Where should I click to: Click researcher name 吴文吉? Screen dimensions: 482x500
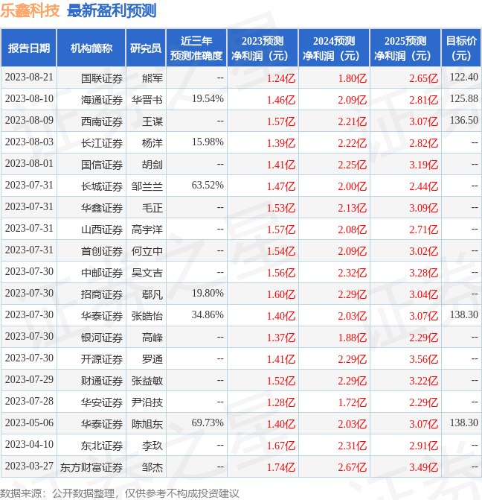point(147,273)
